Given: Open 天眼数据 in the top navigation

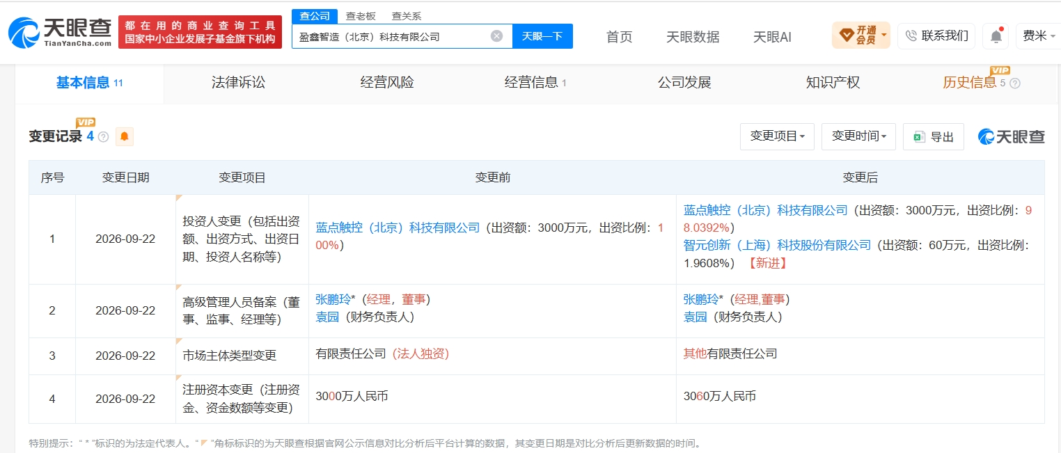Looking at the screenshot, I should pos(693,37).
